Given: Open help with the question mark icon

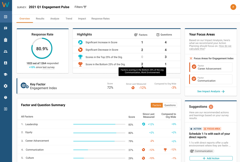Looking at the screenshot, I should click(6, 97).
